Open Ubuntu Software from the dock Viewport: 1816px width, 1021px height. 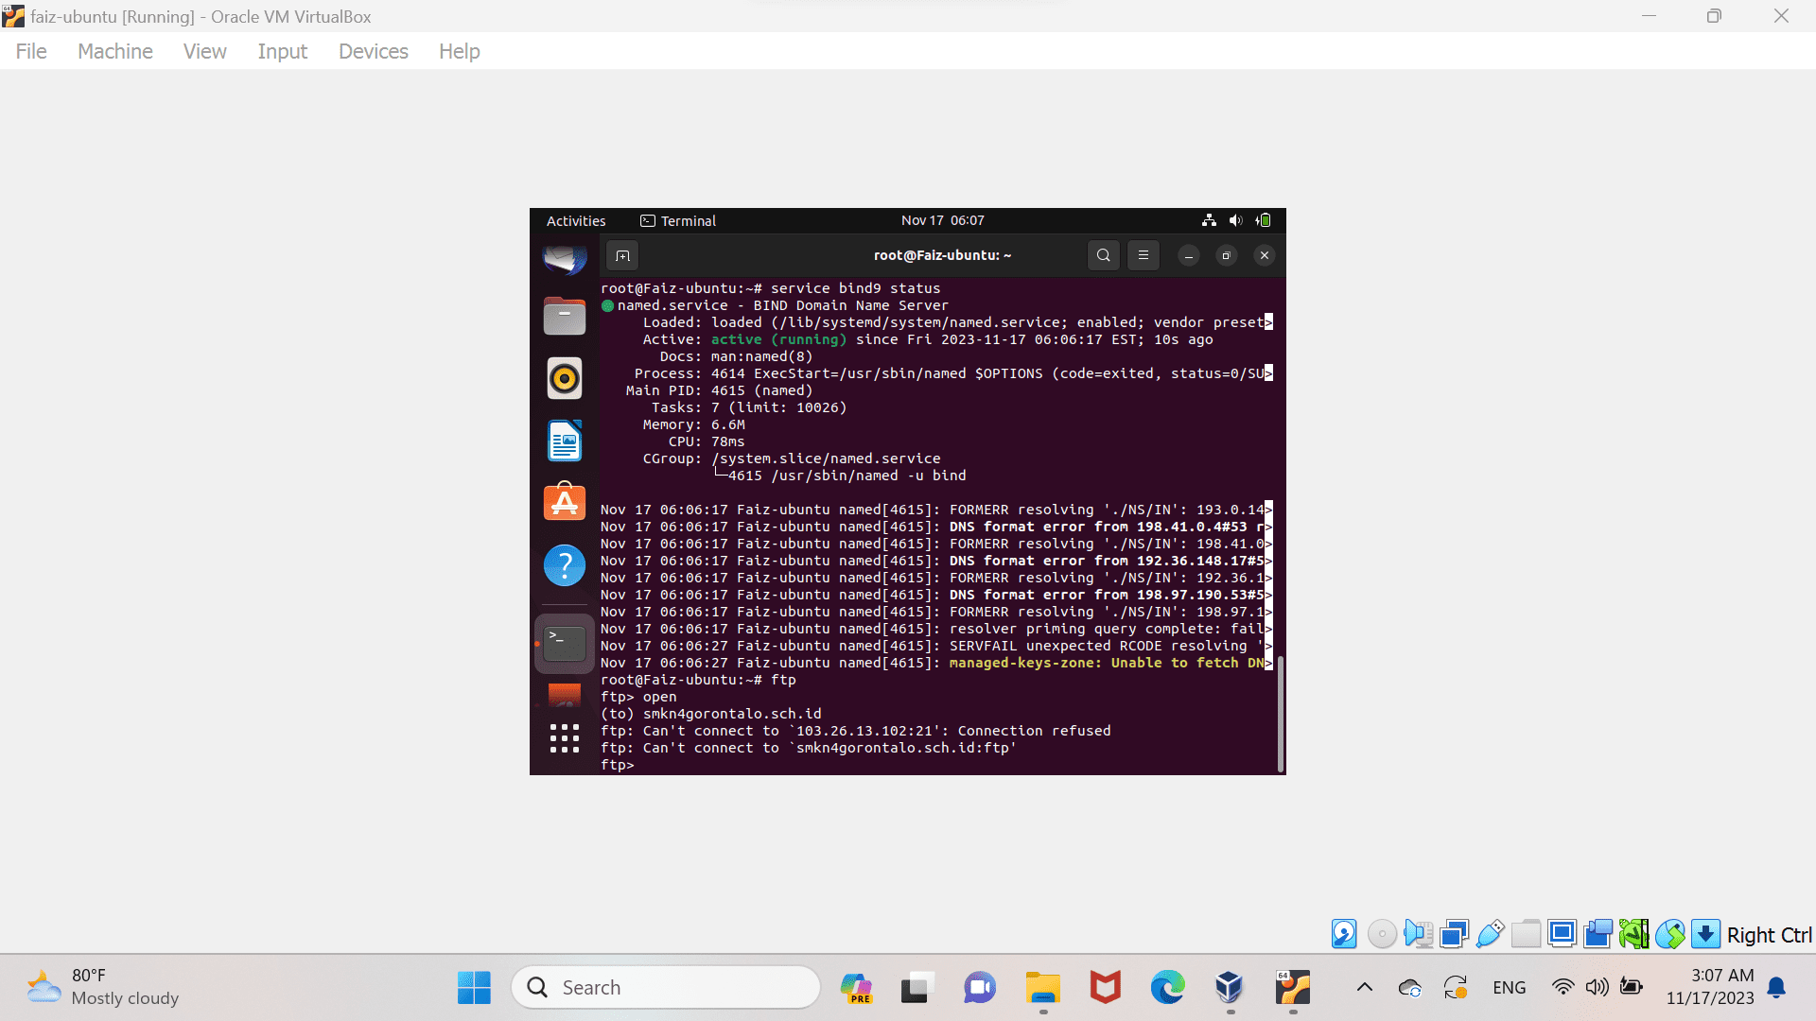tap(565, 502)
